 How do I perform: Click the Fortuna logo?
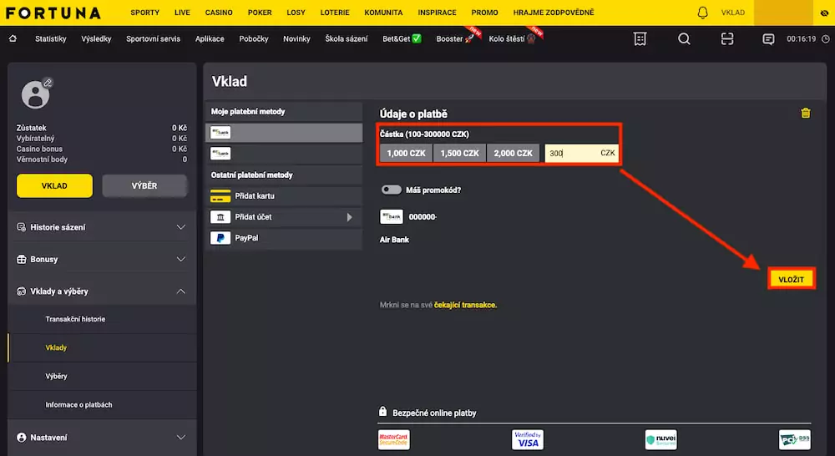click(x=53, y=13)
